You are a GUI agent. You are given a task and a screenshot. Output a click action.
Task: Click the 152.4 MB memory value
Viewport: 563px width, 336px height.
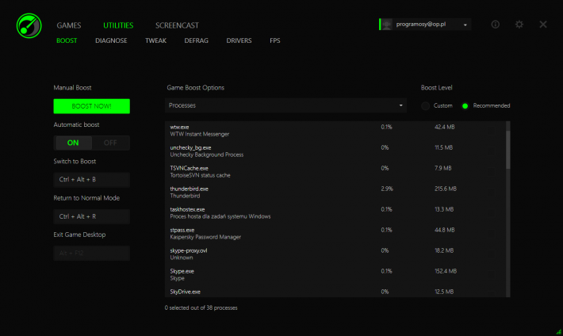pos(446,271)
